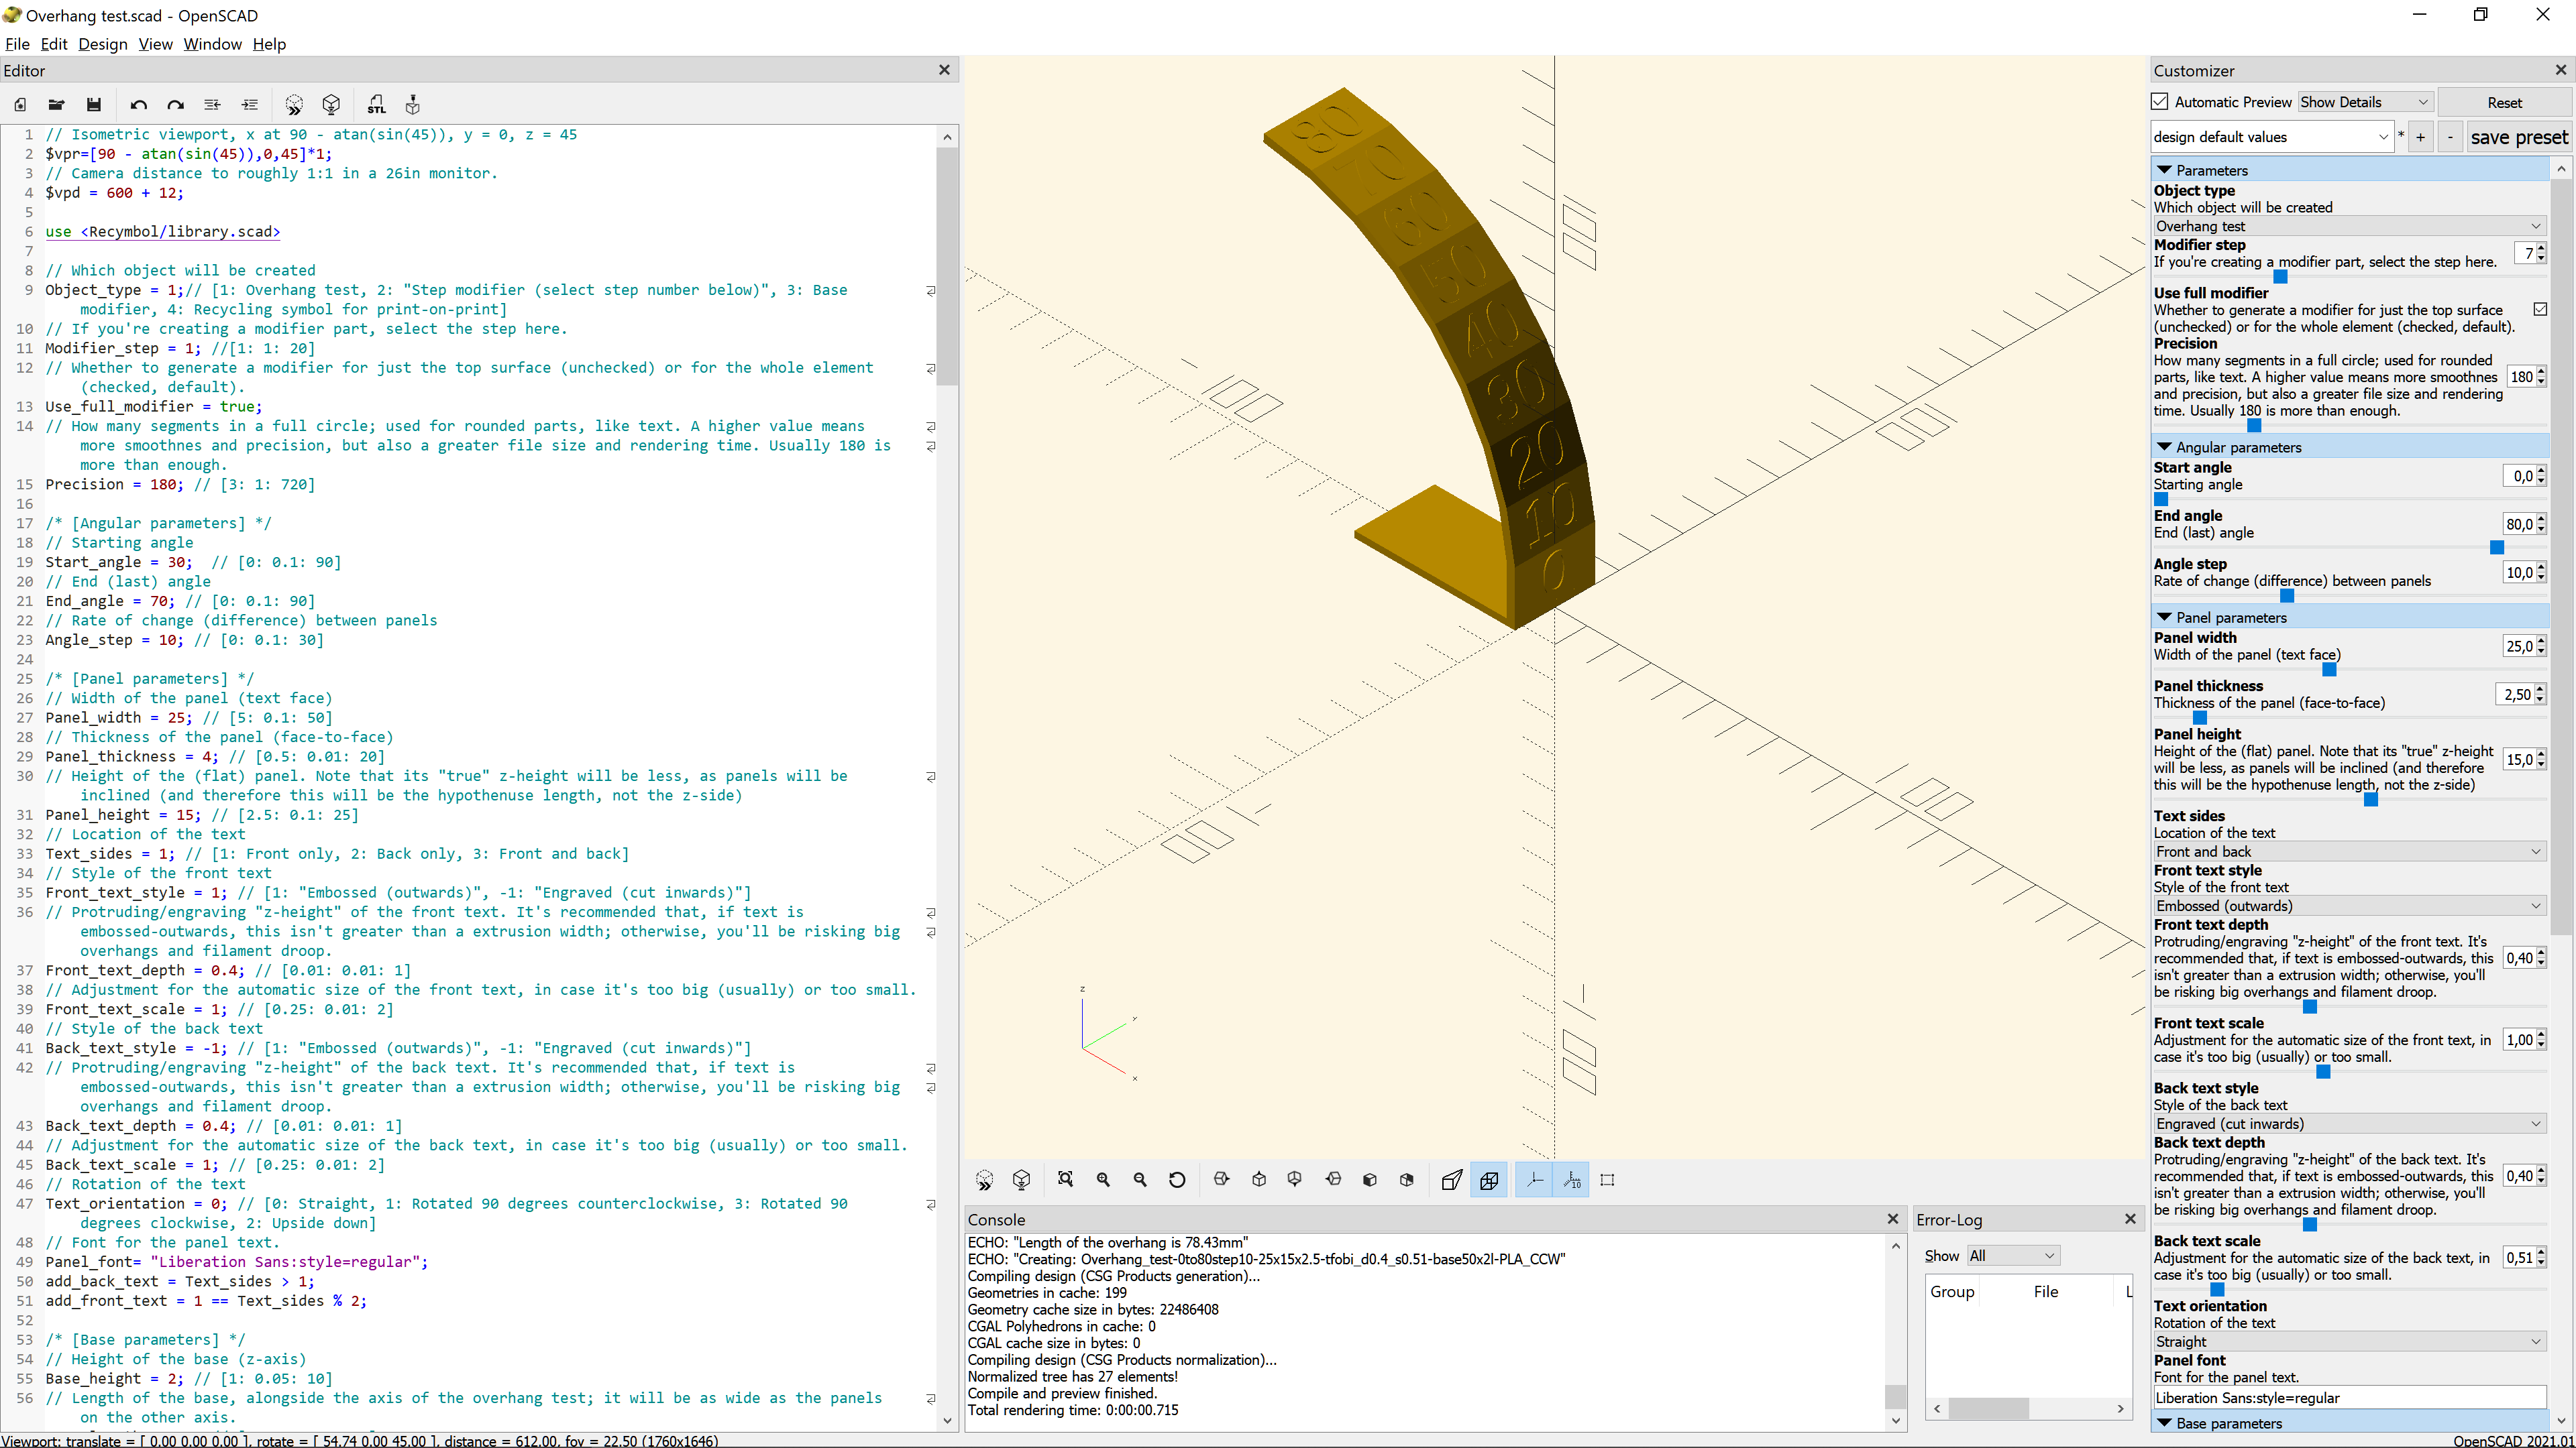This screenshot has width=2576, height=1448.
Task: Reset the viewport camera rotation
Action: click(x=1177, y=1180)
